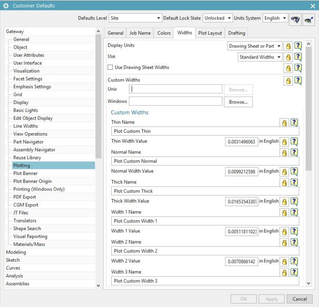Close the Customer Defaults dialog

click(313, 6)
